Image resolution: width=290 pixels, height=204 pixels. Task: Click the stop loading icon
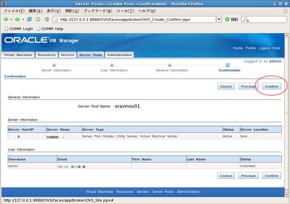[38, 19]
